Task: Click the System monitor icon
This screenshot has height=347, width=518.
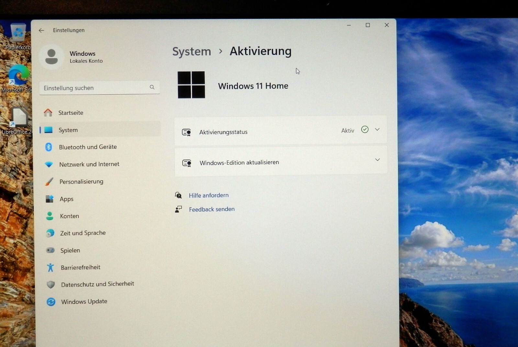Action: click(x=48, y=130)
